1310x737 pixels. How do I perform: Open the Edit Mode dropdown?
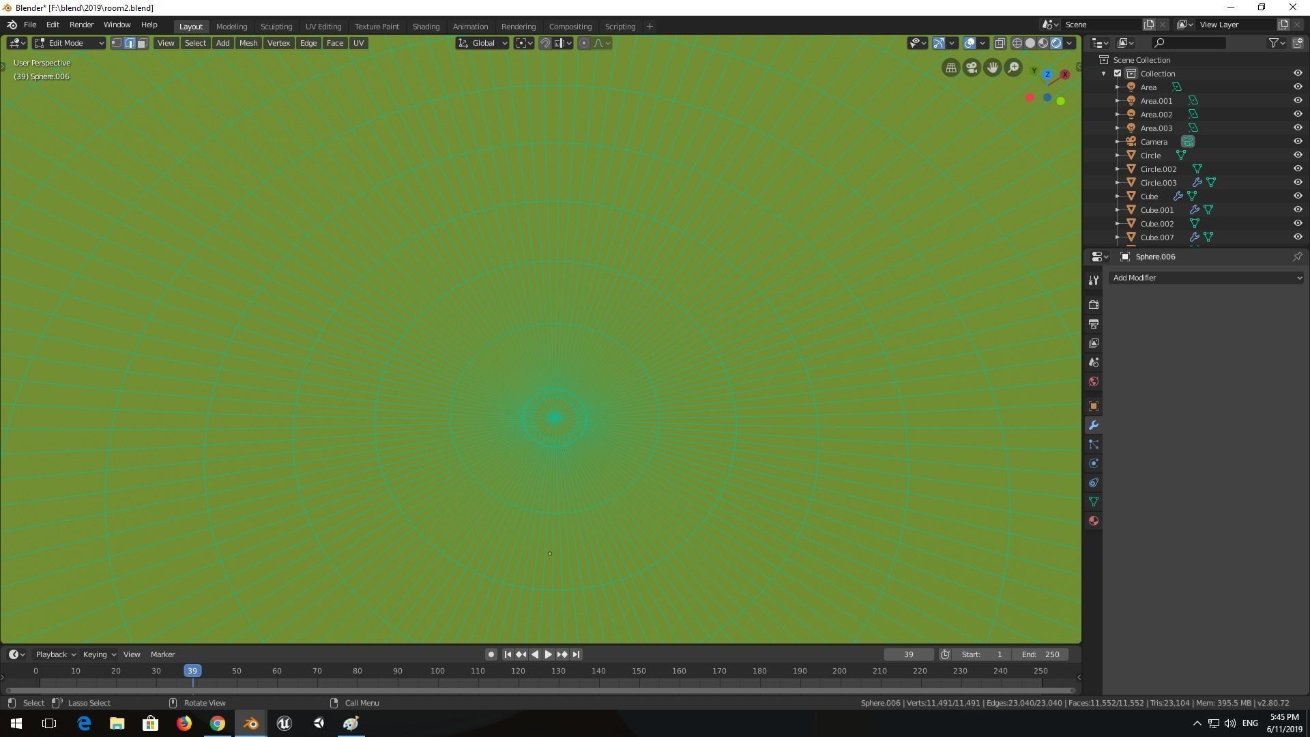coord(69,43)
